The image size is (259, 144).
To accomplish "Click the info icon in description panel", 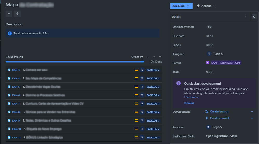I will [10, 33].
